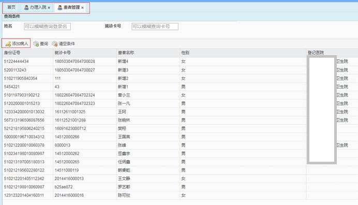Click the 查询 button
Screen dimensions: 358x205
[x=41, y=44]
